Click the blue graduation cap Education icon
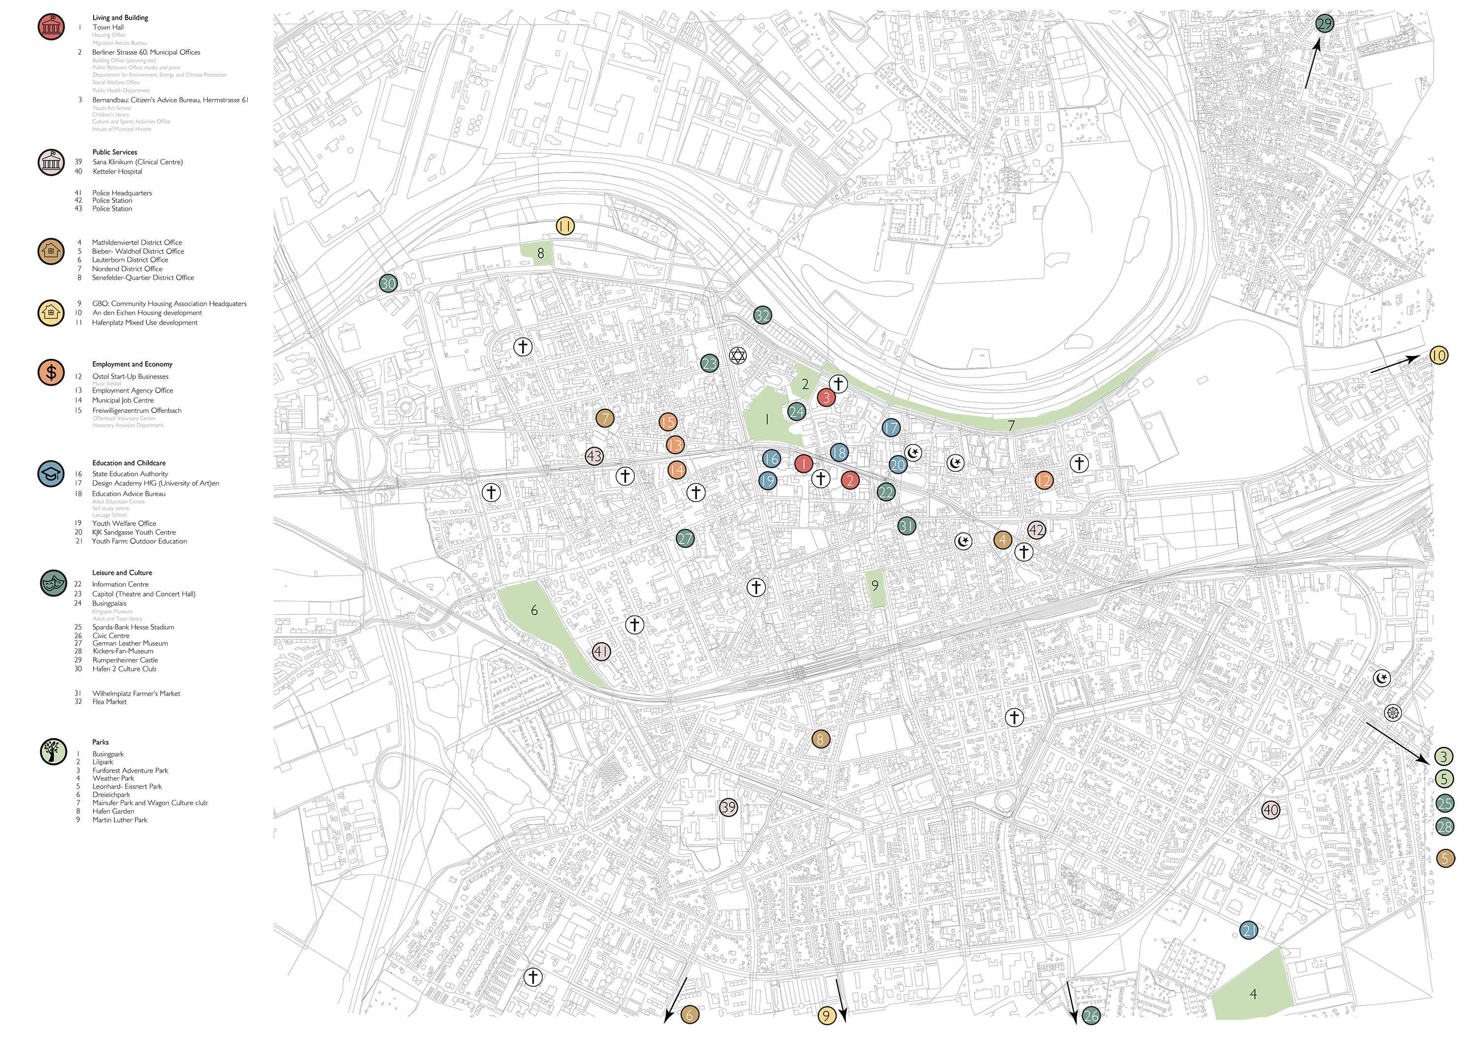Image resolution: width=1478 pixels, height=1043 pixels. pos(51,474)
